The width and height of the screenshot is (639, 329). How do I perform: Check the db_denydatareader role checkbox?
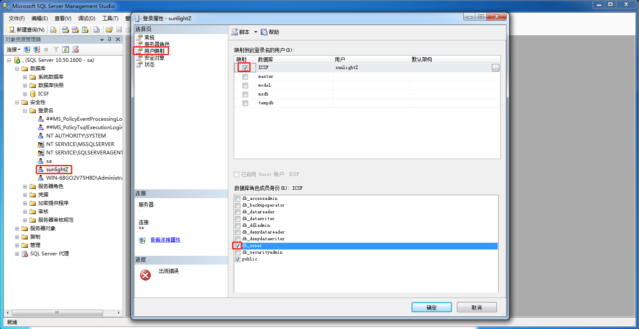click(x=238, y=232)
